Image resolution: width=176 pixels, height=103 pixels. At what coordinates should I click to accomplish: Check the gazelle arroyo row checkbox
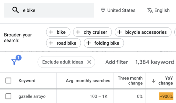tap(8, 96)
